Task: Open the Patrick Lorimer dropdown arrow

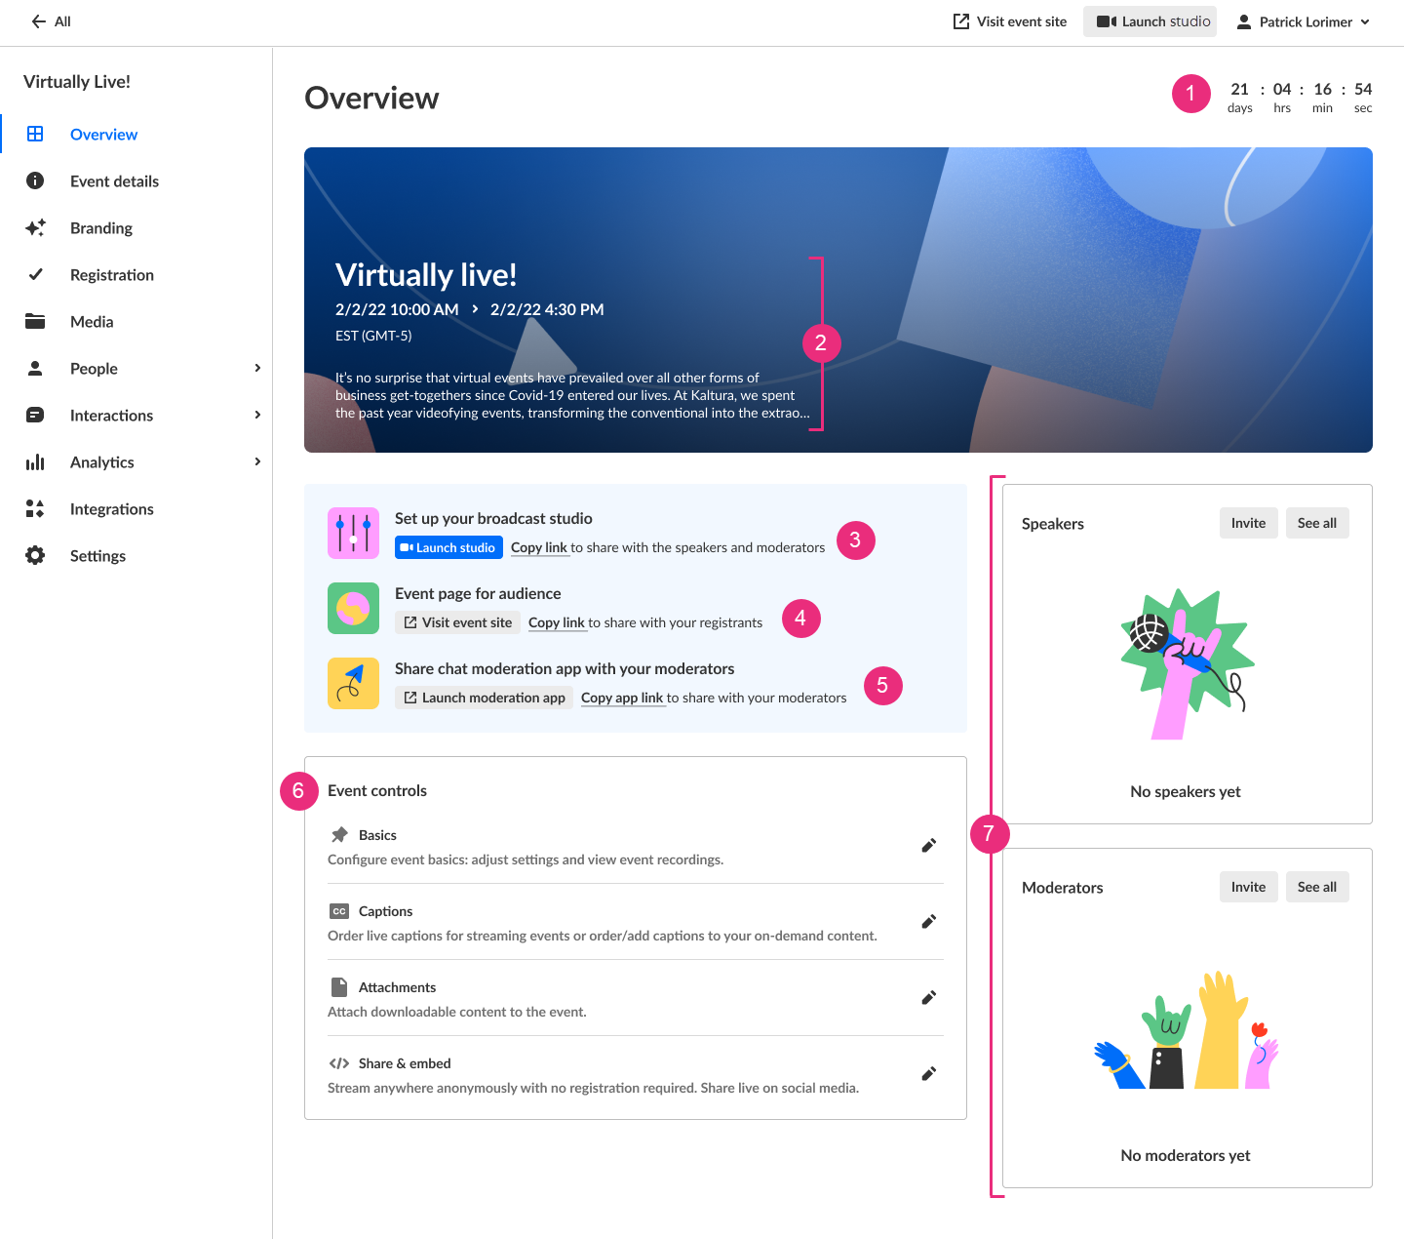Action: pyautogui.click(x=1365, y=21)
